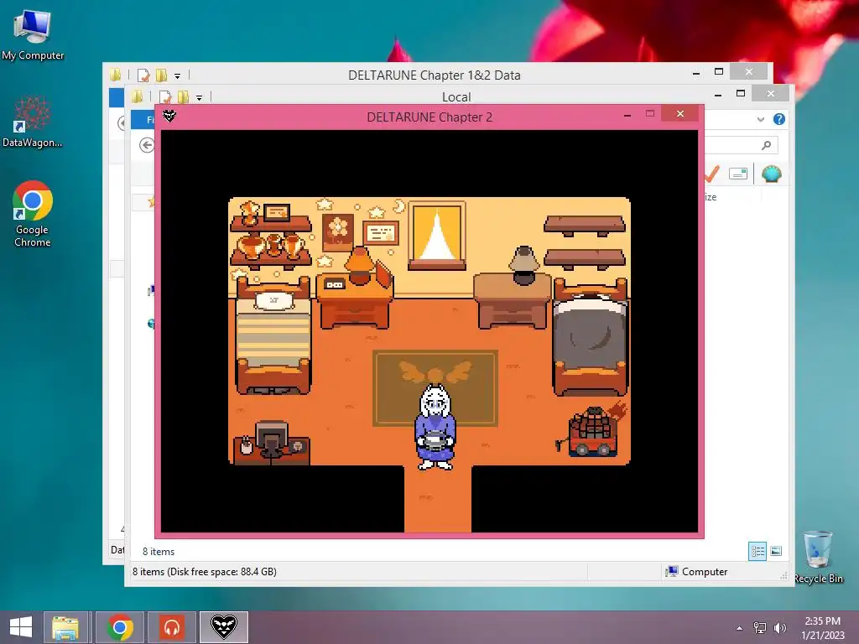
Task: Open the quick access dropdown in Local window
Action: coord(200,98)
